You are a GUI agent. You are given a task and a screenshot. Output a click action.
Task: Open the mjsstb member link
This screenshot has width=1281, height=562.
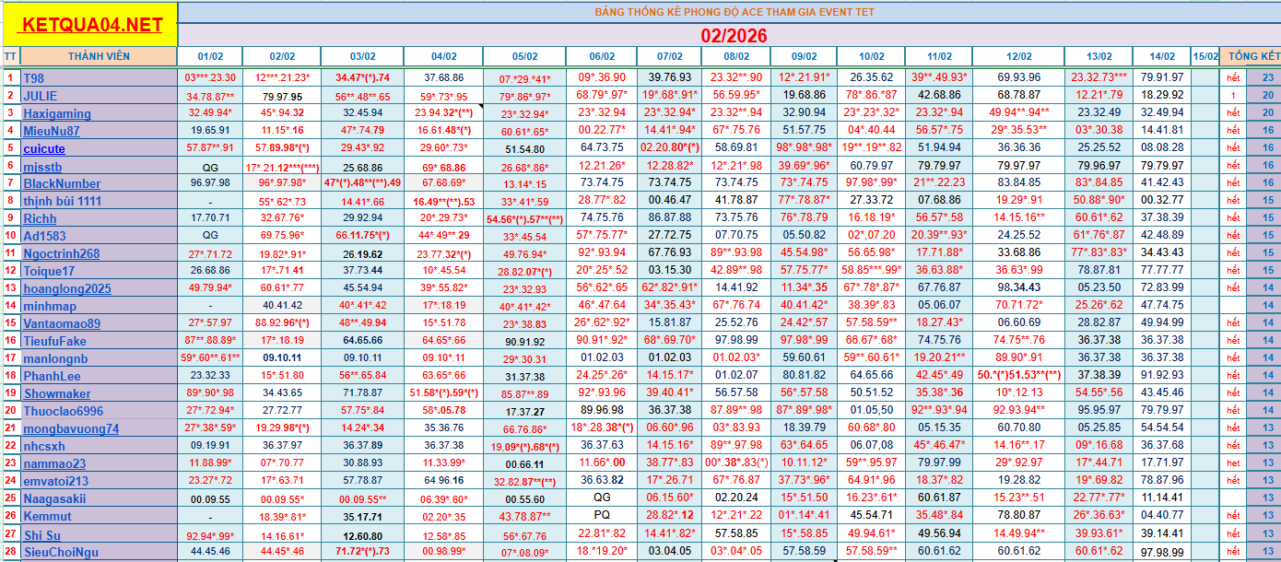point(43,166)
